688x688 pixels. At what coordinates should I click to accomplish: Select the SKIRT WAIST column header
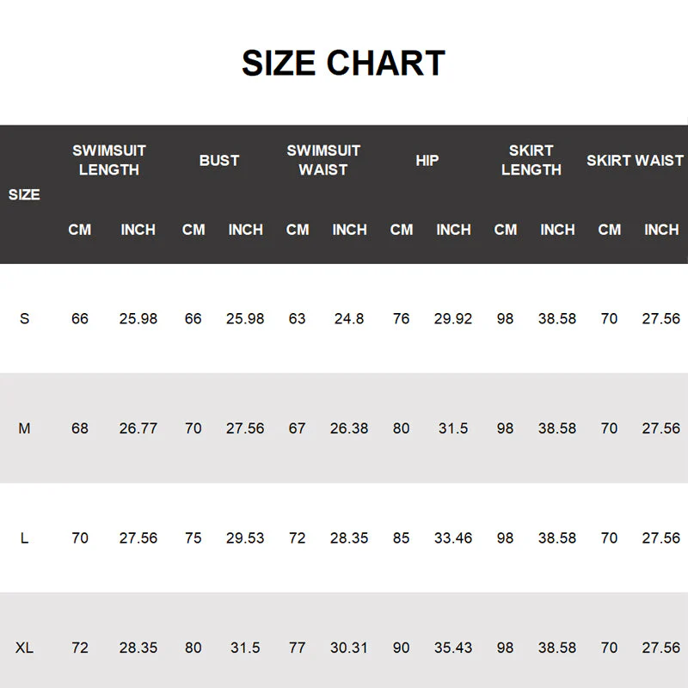(635, 160)
